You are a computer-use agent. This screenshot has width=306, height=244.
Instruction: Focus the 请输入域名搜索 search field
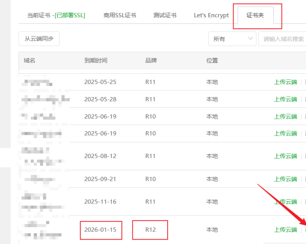point(283,39)
